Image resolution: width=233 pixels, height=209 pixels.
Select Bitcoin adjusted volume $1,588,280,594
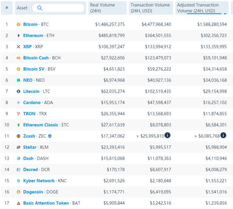[x=212, y=24]
